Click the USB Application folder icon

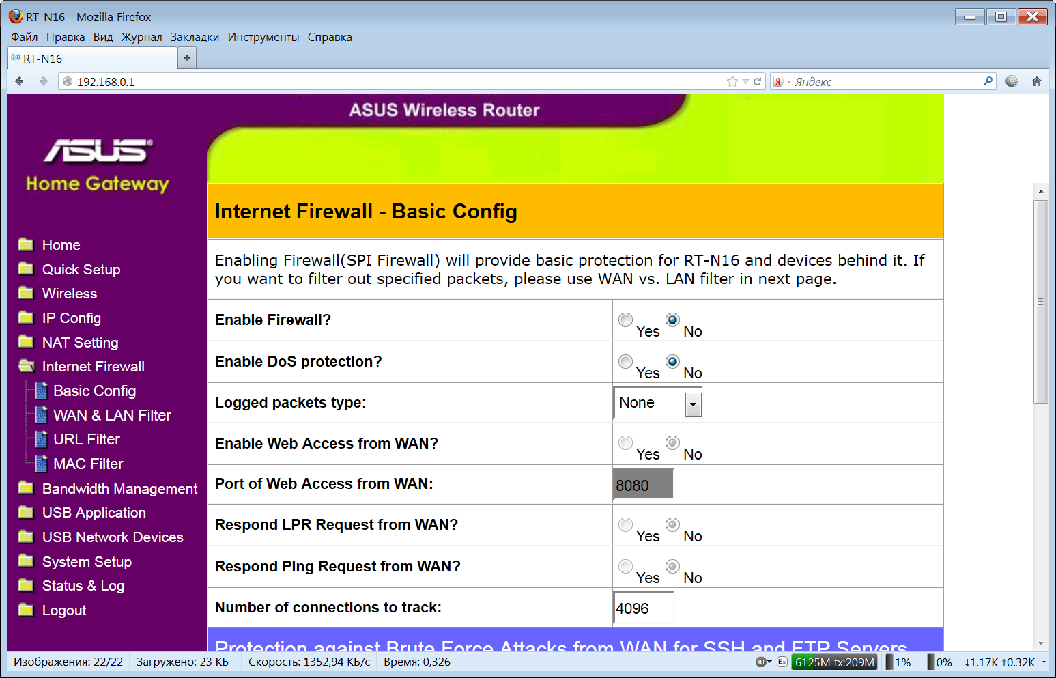(26, 512)
